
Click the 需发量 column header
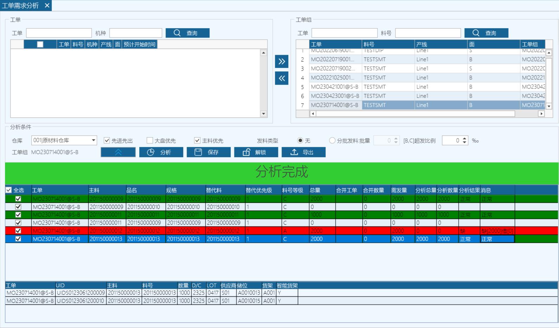[x=403, y=190]
